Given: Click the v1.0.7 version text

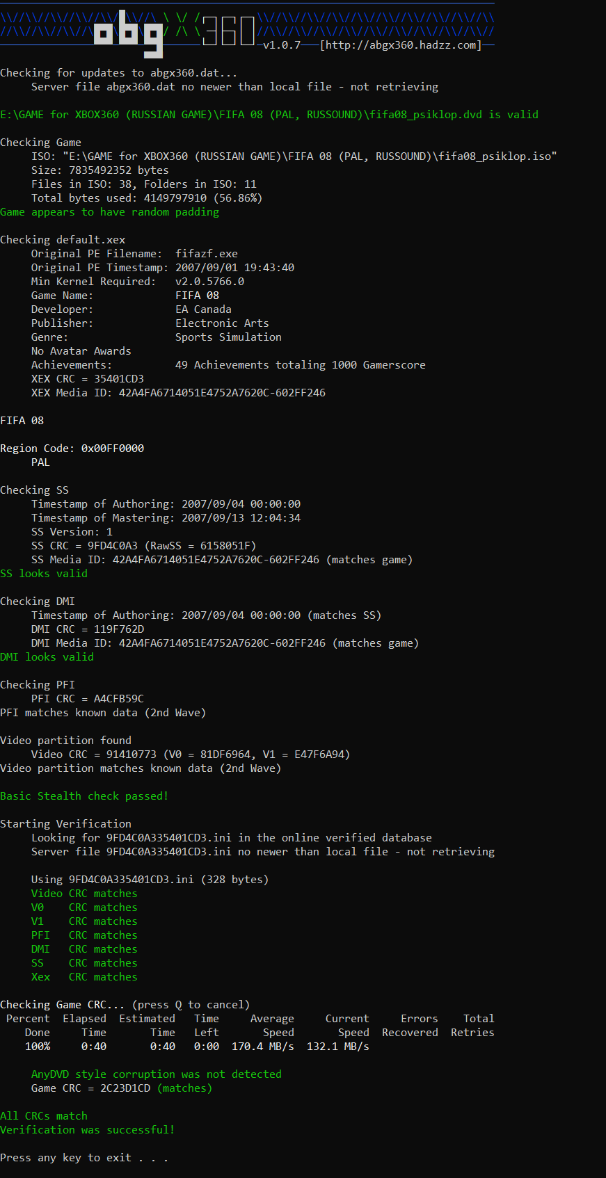Looking at the screenshot, I should (x=282, y=45).
